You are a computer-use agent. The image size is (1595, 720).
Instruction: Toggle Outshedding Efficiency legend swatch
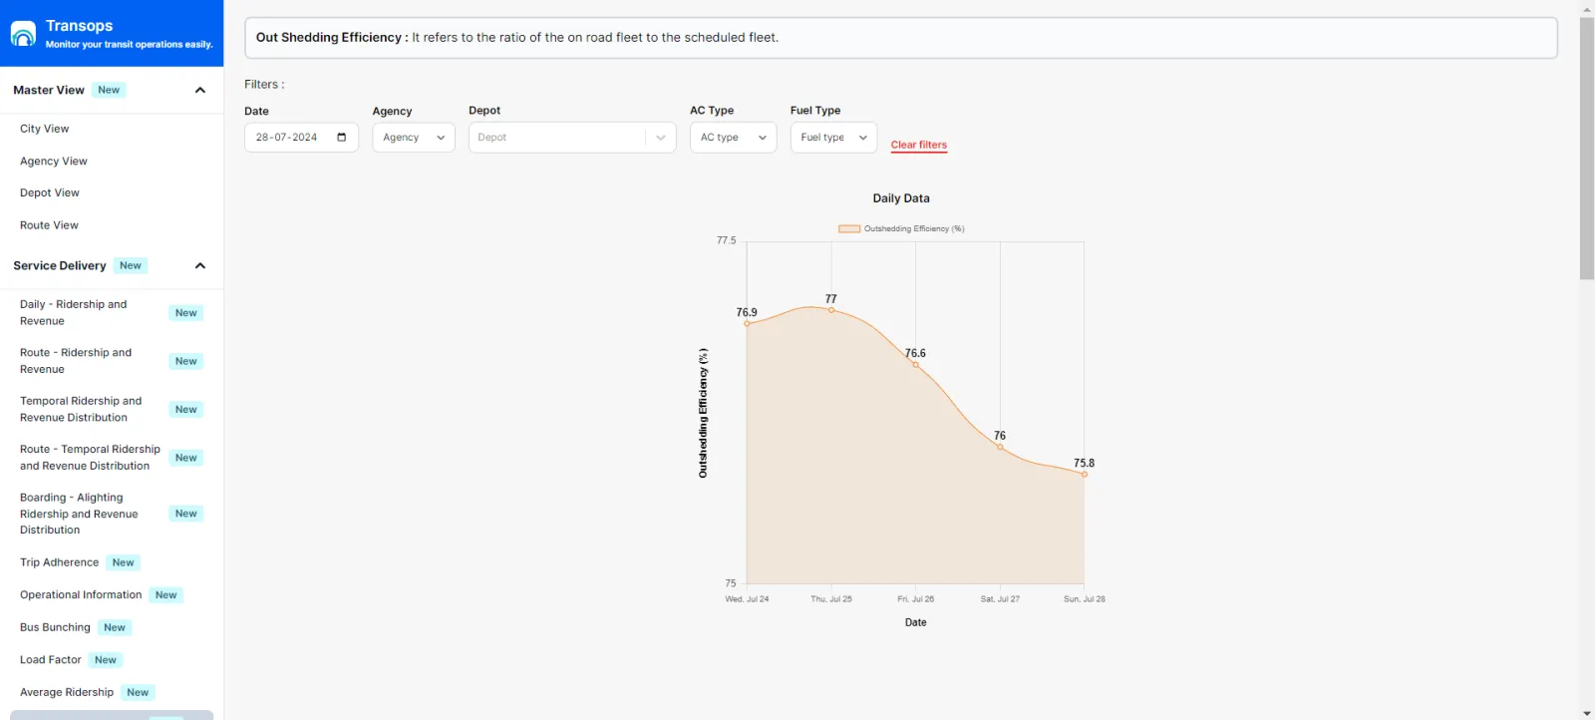coord(849,228)
